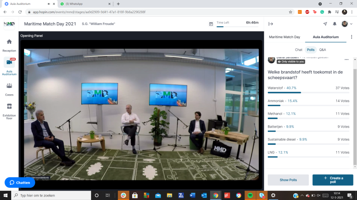Open the Extensions puzzle icon
357x200 pixels.
pos(329,12)
